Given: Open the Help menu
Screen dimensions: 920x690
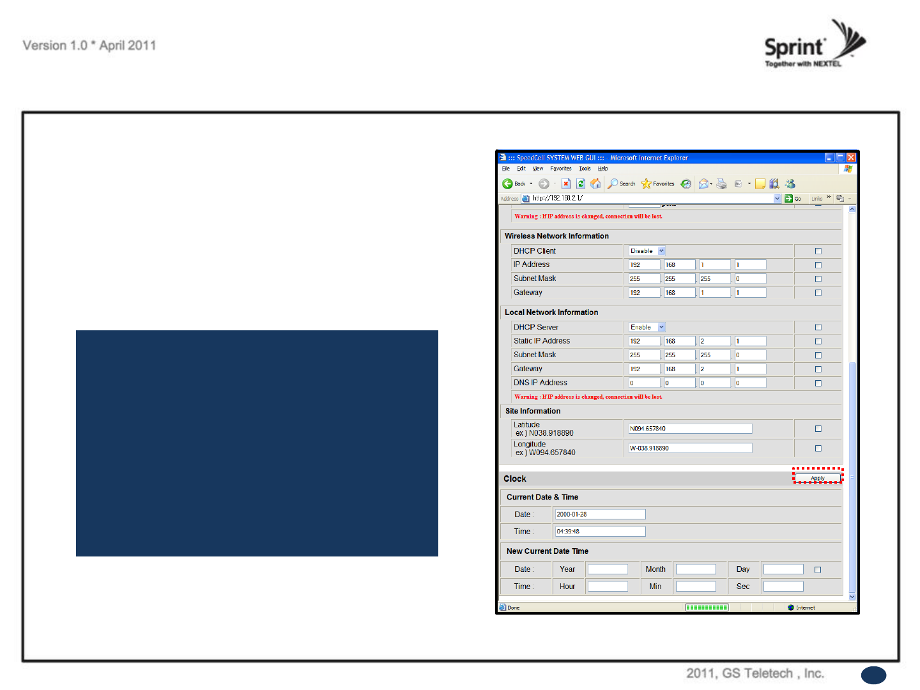Looking at the screenshot, I should (x=603, y=169).
